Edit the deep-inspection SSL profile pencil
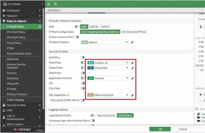 click(132, 95)
